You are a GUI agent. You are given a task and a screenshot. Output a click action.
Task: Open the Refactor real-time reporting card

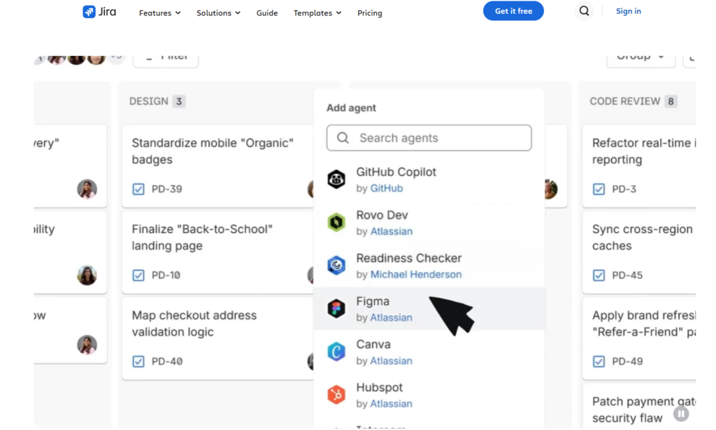coord(639,166)
